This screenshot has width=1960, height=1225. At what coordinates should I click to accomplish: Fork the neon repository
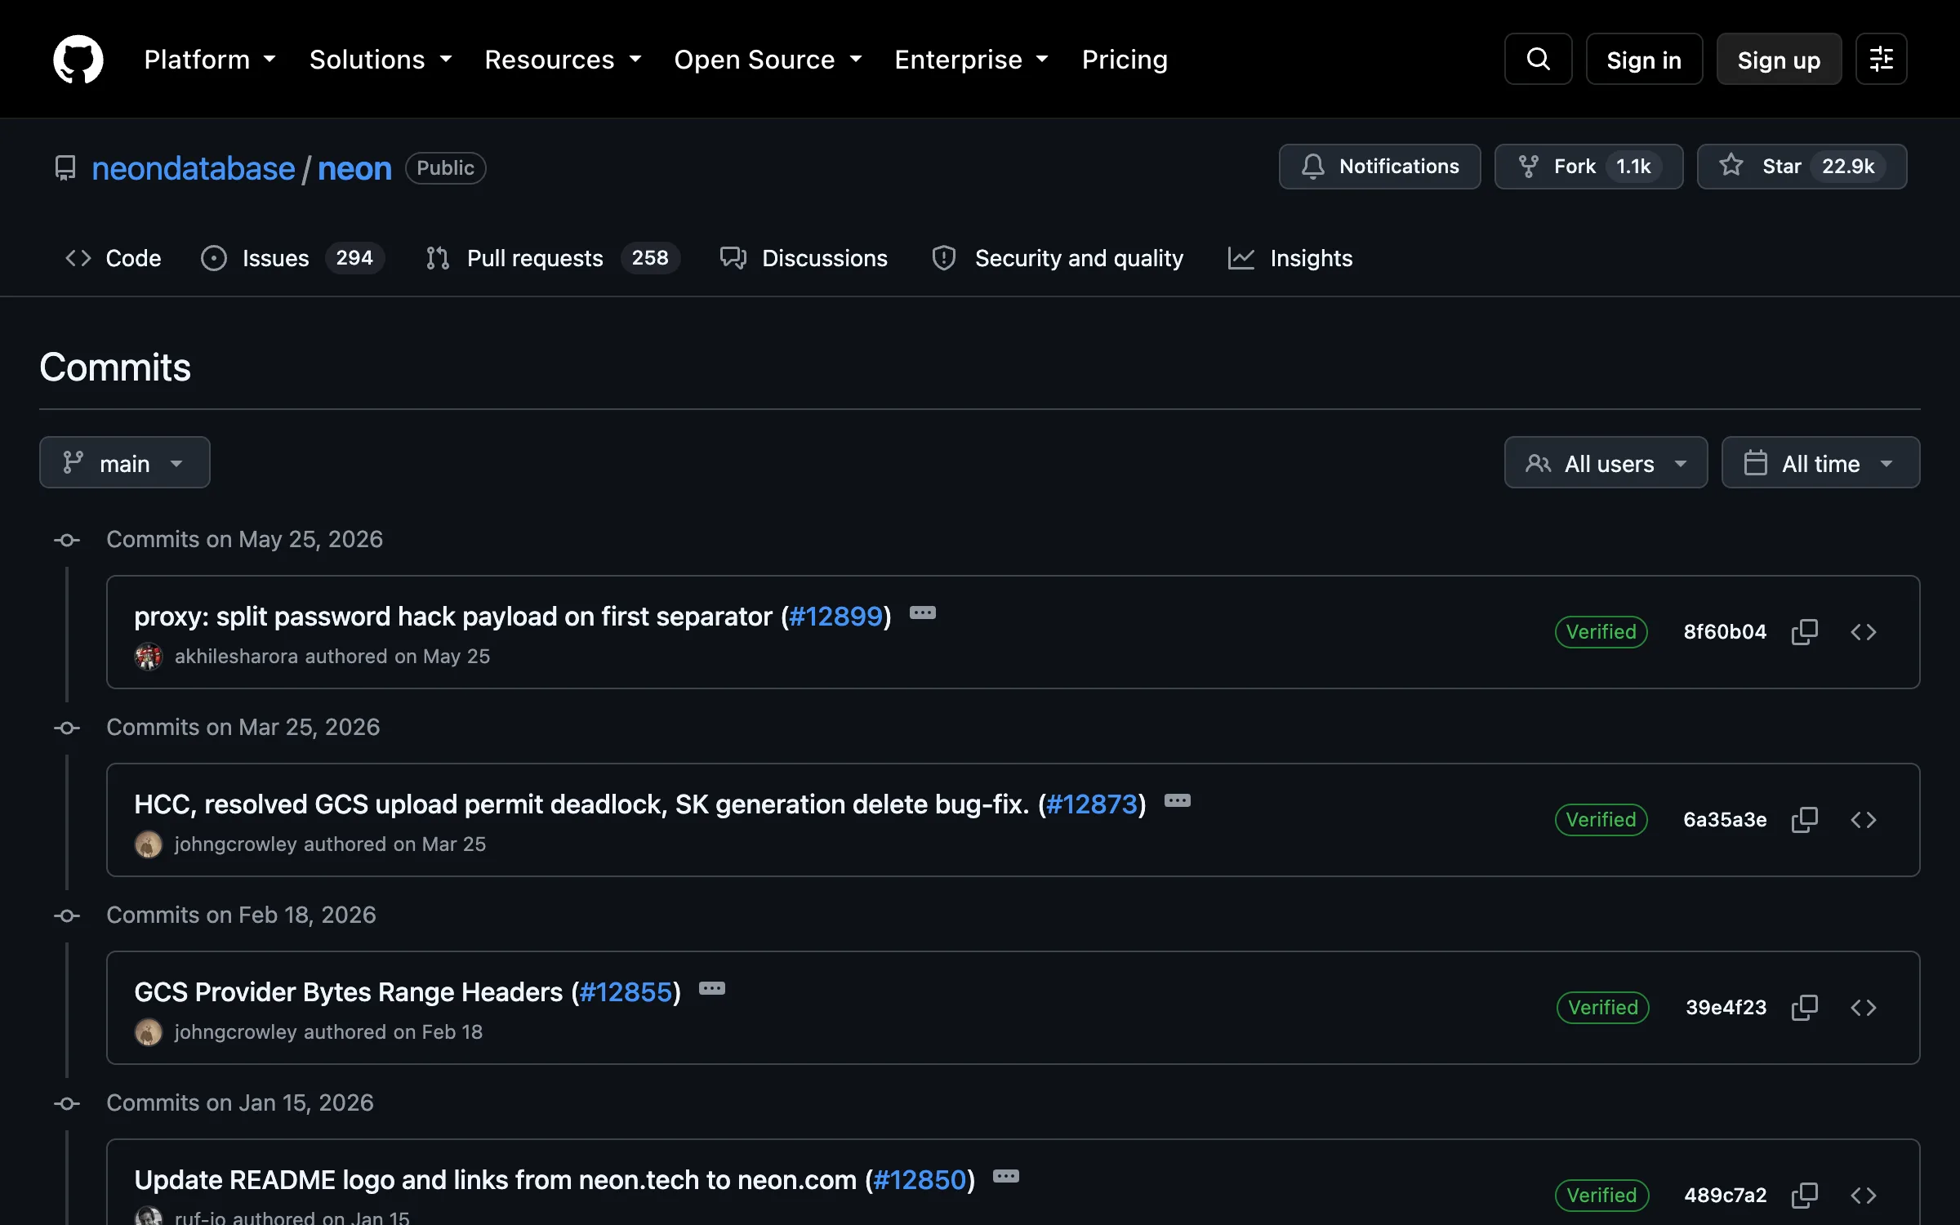pos(1588,167)
